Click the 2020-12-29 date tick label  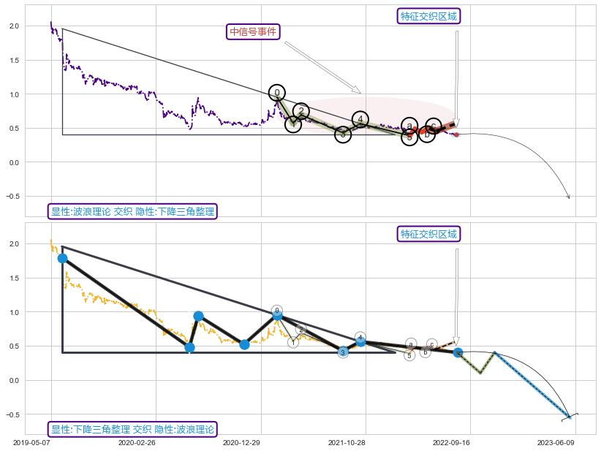pyautogui.click(x=242, y=442)
